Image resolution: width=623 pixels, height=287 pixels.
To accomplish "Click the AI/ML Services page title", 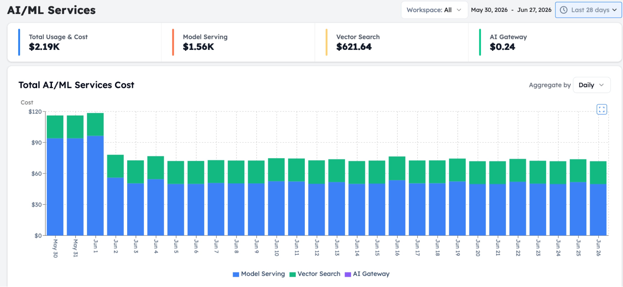I will tap(51, 10).
